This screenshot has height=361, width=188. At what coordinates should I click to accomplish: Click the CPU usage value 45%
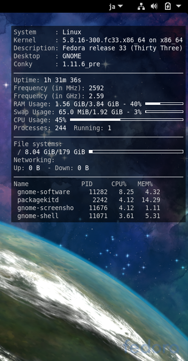61,120
